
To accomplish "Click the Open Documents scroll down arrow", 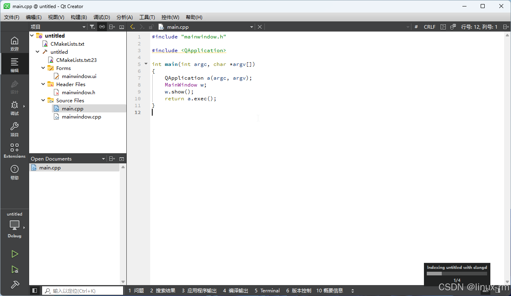I will click(x=123, y=282).
